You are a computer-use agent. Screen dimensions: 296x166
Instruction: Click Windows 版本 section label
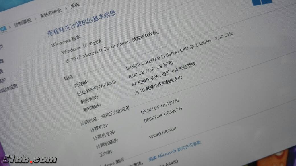tap(66, 41)
